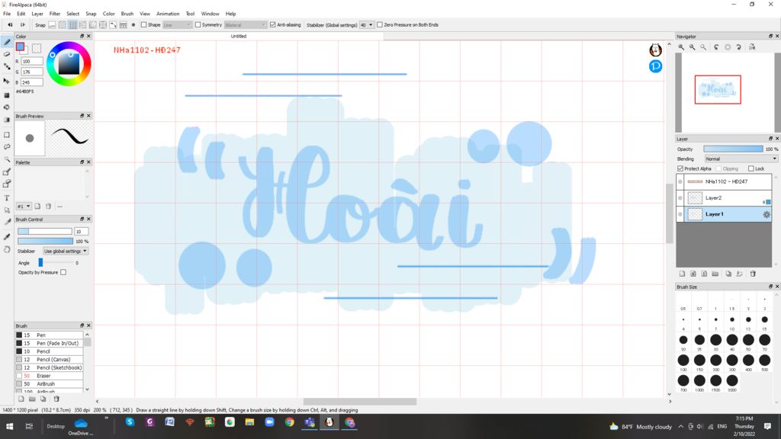Open Stabilizer 'Use global settings' dropdown
This screenshot has height=439, width=781.
tap(66, 252)
